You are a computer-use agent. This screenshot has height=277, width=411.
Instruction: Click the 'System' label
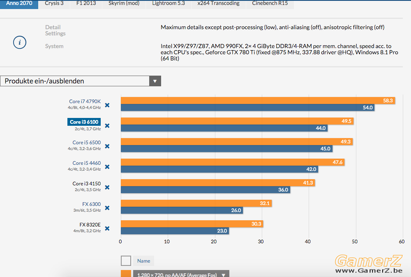(x=54, y=46)
